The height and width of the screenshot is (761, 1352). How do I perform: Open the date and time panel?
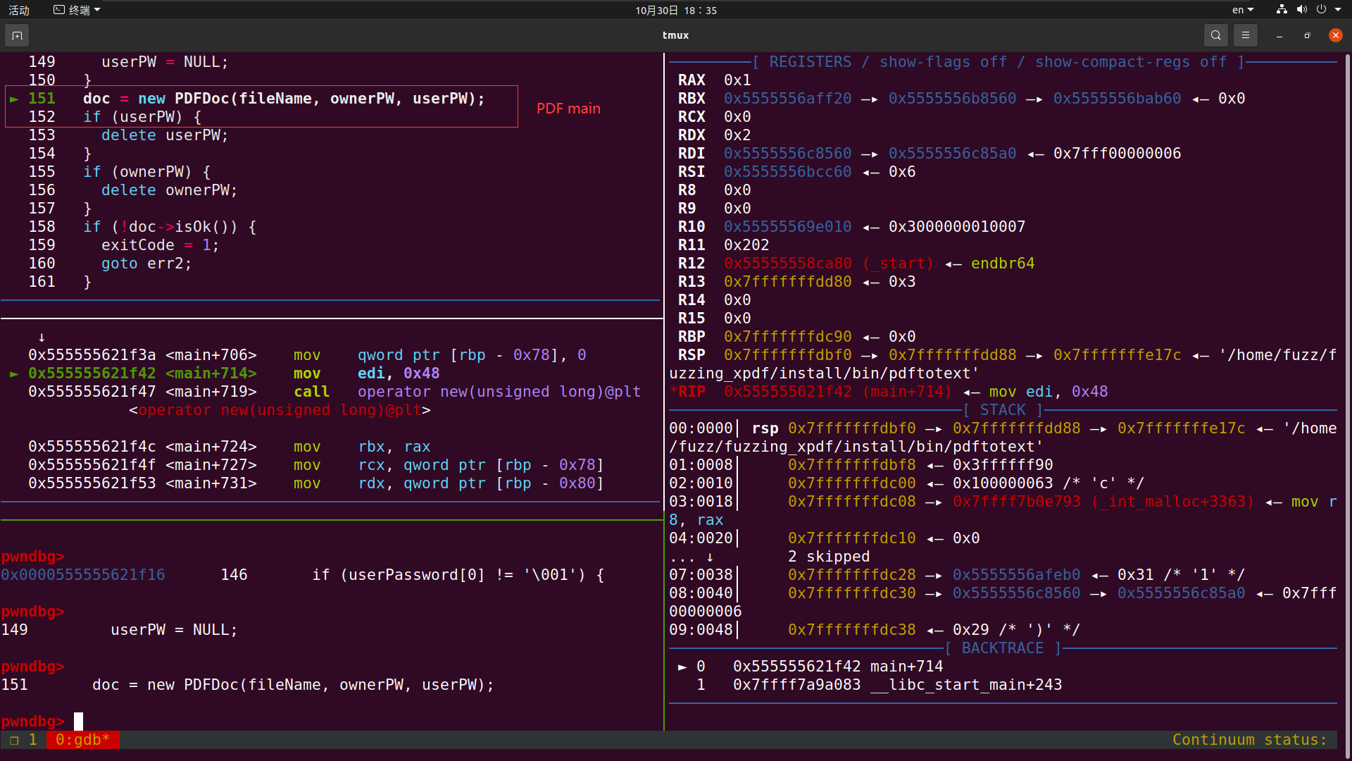(x=676, y=10)
